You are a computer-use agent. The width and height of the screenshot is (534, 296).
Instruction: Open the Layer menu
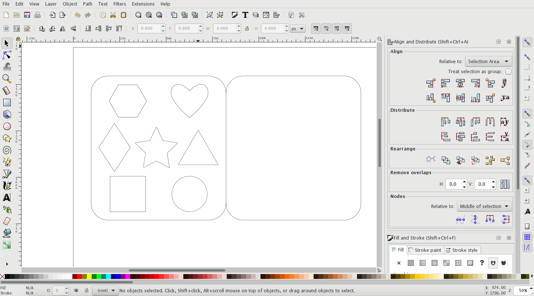click(51, 4)
